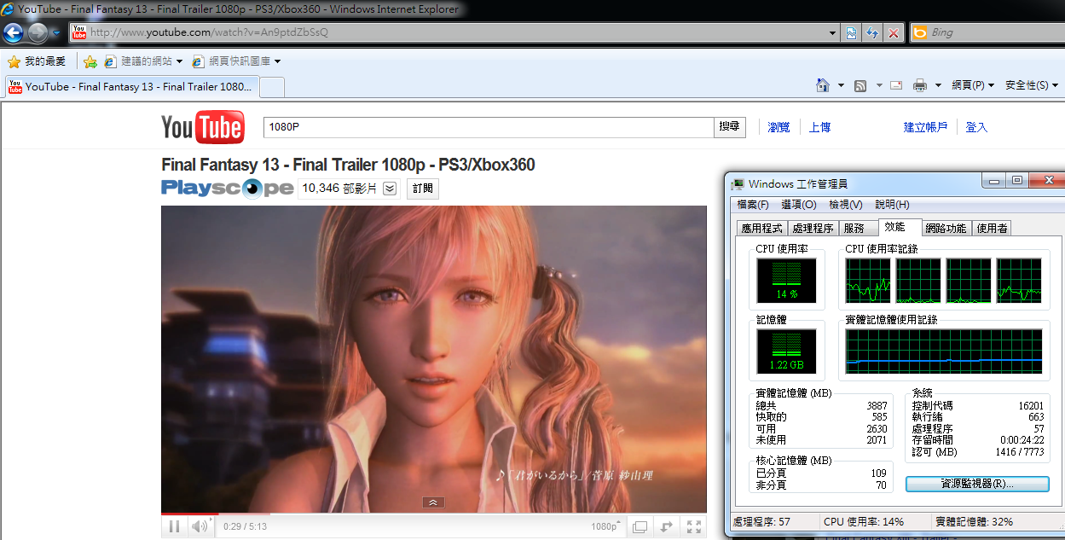The width and height of the screenshot is (1065, 540).
Task: Click the Internet Explorer title bar icon
Action: pyautogui.click(x=9, y=9)
